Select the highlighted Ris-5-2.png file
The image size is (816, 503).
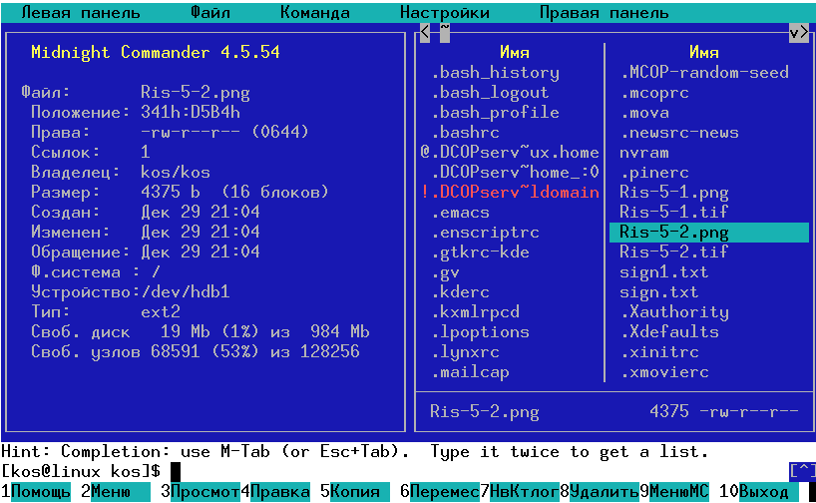[x=673, y=232]
